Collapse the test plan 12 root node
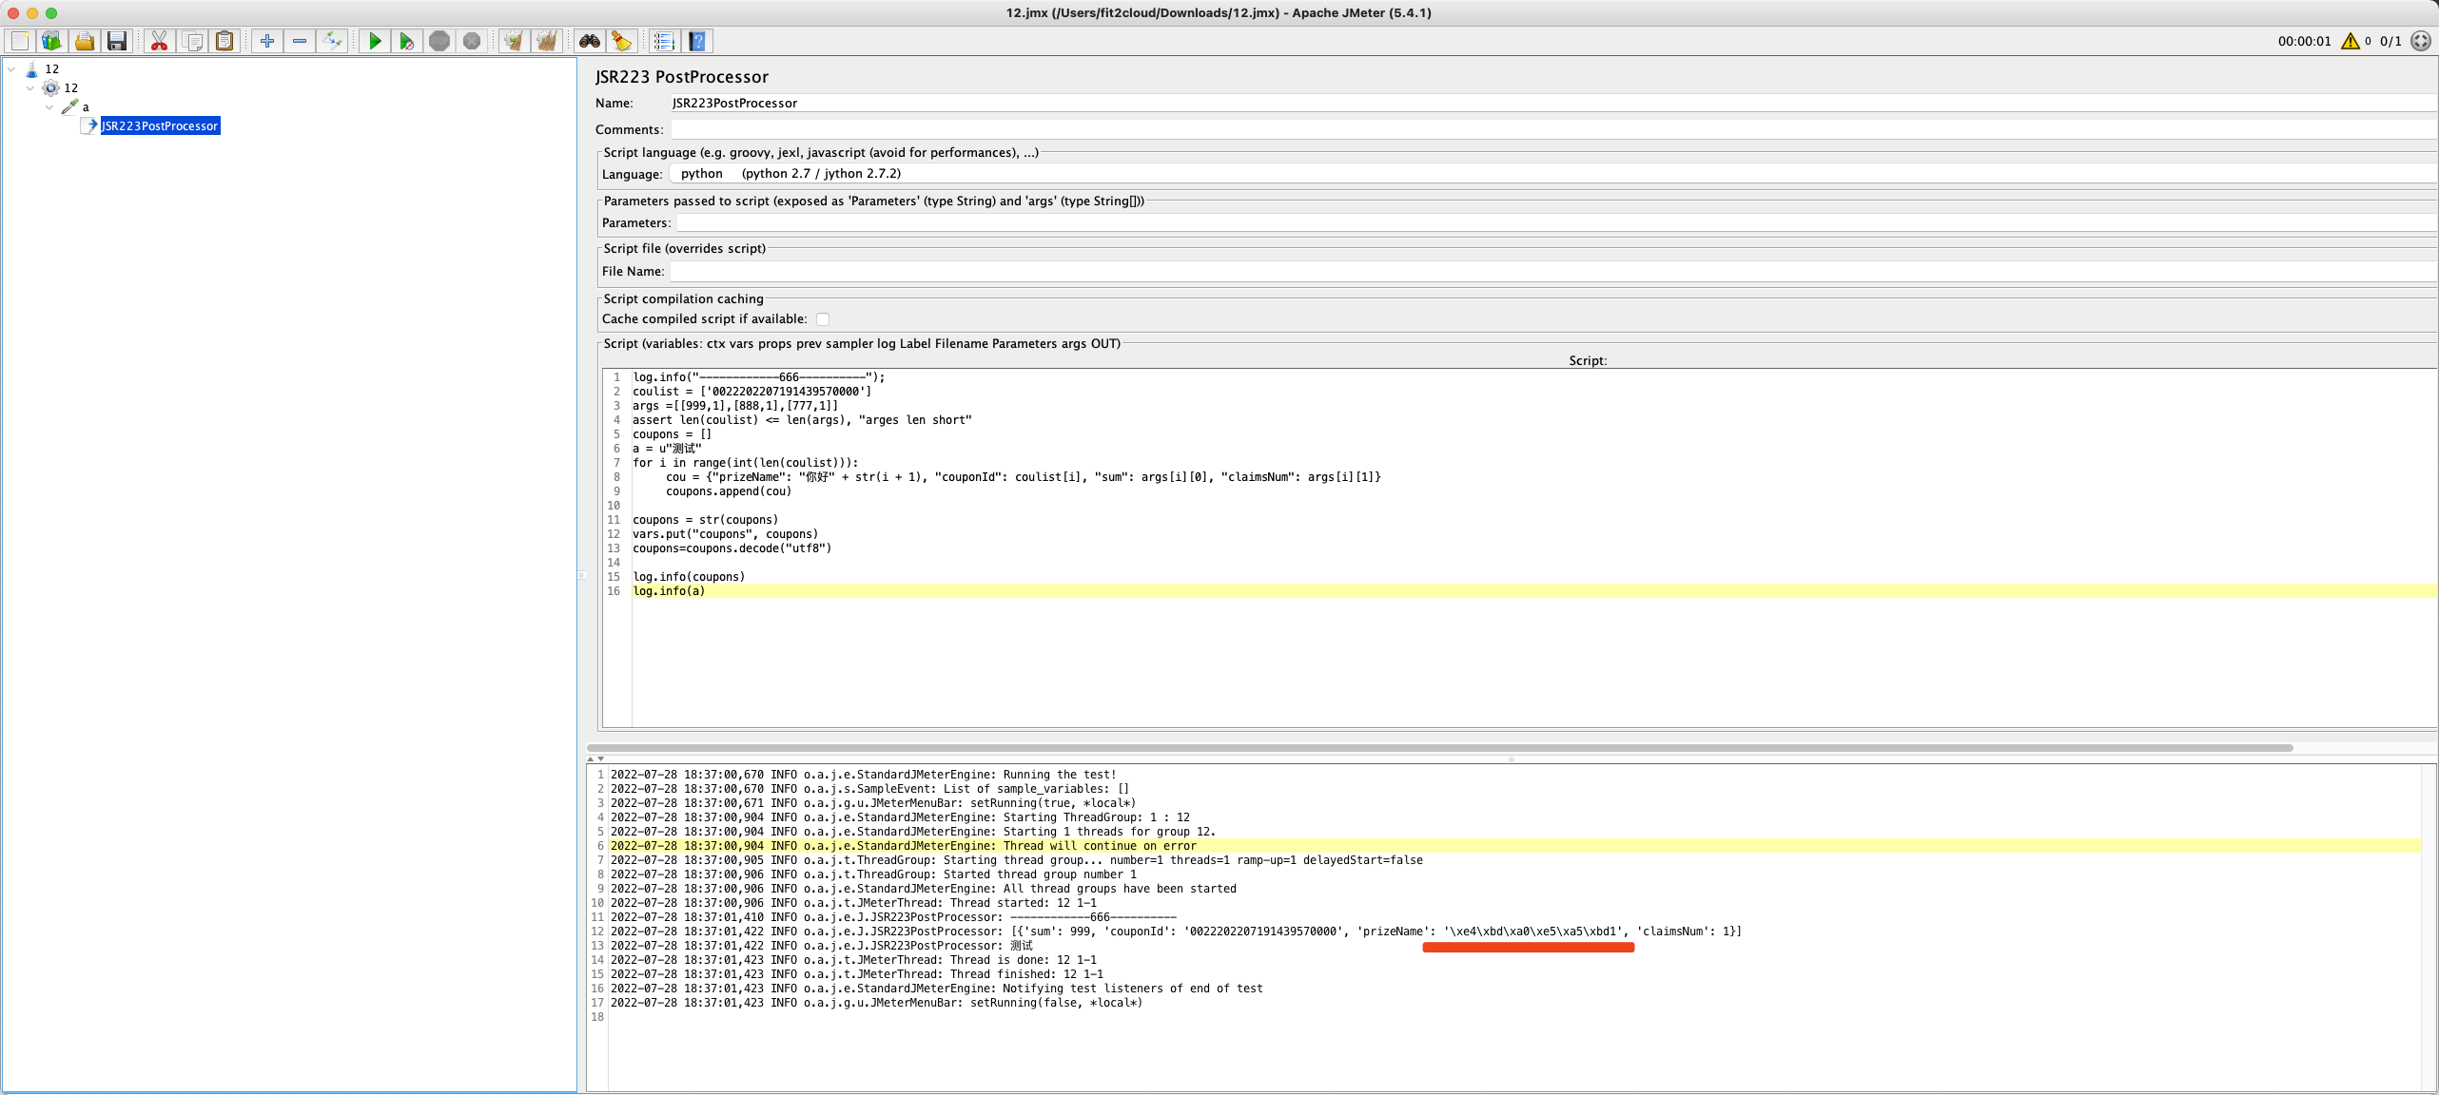The width and height of the screenshot is (2439, 1095). point(11,68)
